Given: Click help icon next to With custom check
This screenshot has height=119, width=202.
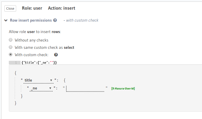Looking at the screenshot, I should click(56, 55).
